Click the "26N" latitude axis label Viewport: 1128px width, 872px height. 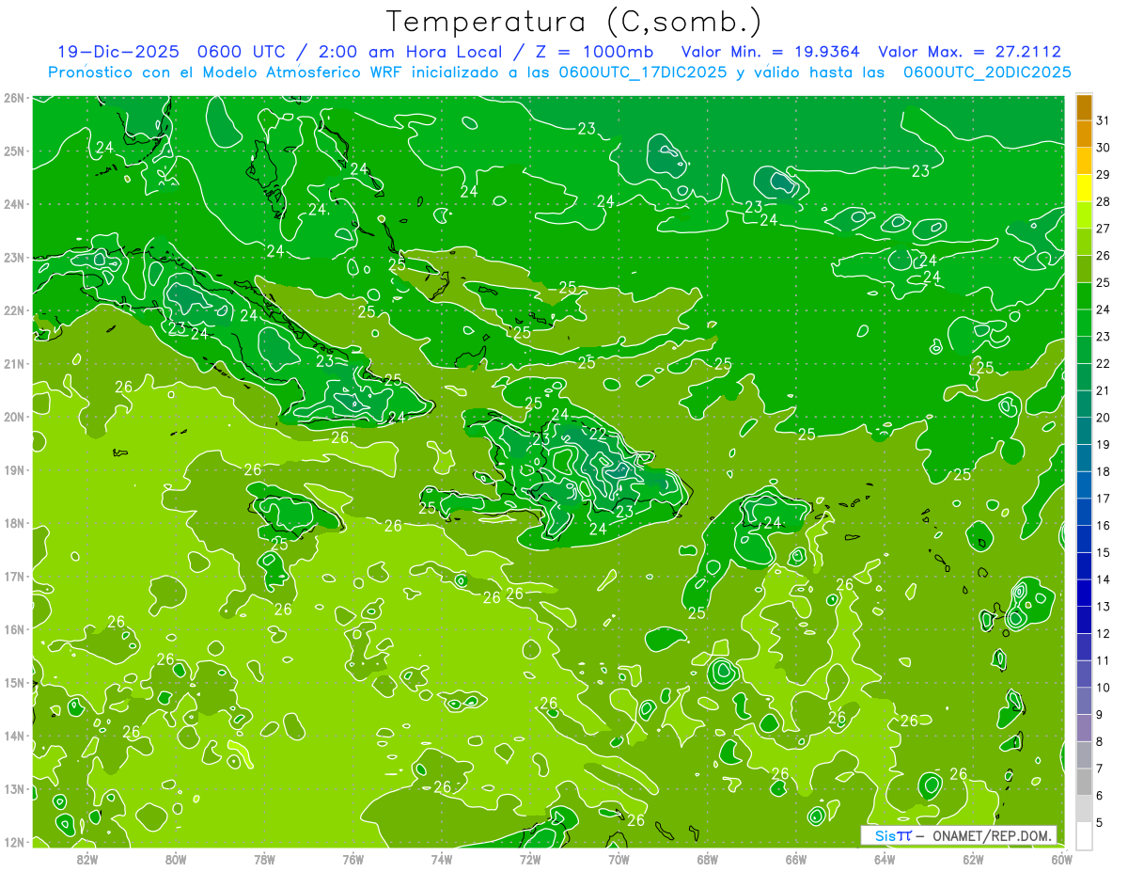click(x=13, y=98)
